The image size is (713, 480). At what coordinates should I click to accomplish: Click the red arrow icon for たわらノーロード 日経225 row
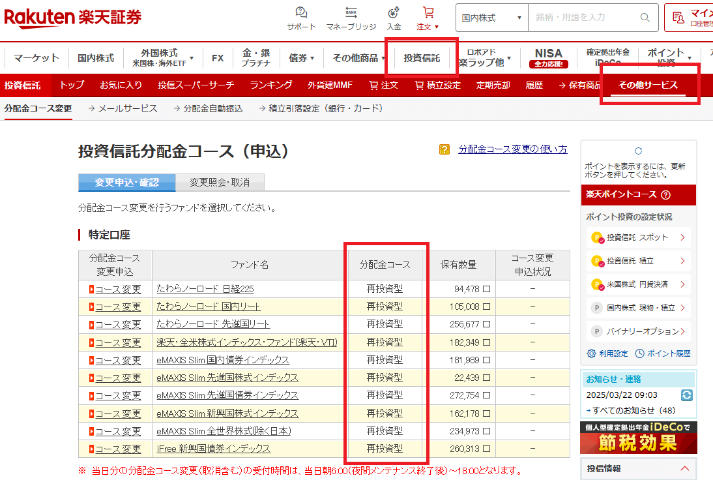[91, 290]
